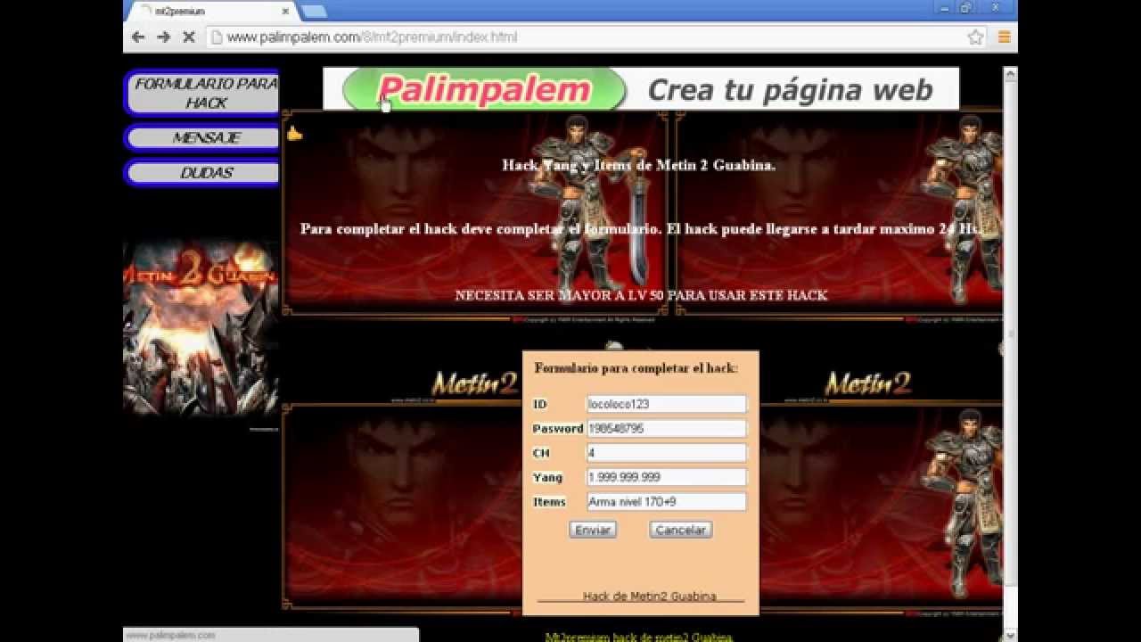This screenshot has width=1141, height=642.
Task: Open the MENSAJE sidebar menu item
Action: pos(205,138)
